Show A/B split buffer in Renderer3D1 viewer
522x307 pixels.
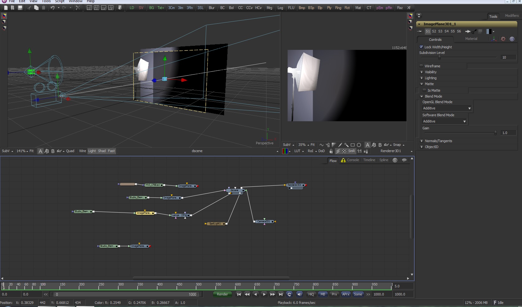pyautogui.click(x=374, y=145)
